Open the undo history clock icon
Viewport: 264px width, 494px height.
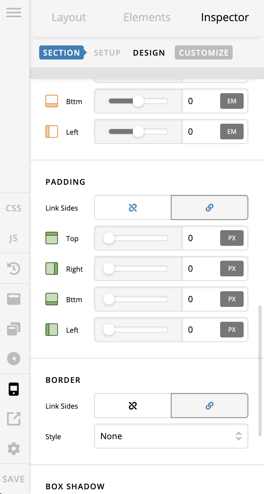pos(14,268)
